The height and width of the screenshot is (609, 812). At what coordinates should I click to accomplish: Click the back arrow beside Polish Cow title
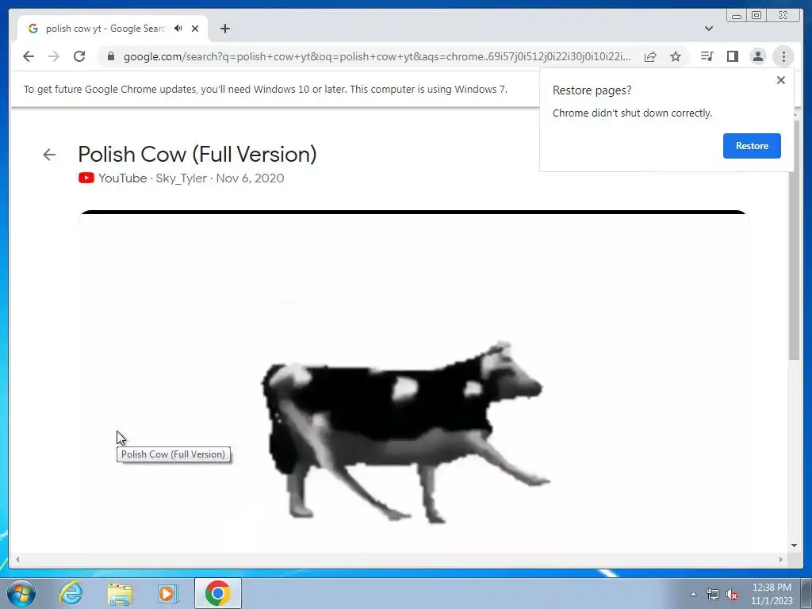pyautogui.click(x=49, y=155)
